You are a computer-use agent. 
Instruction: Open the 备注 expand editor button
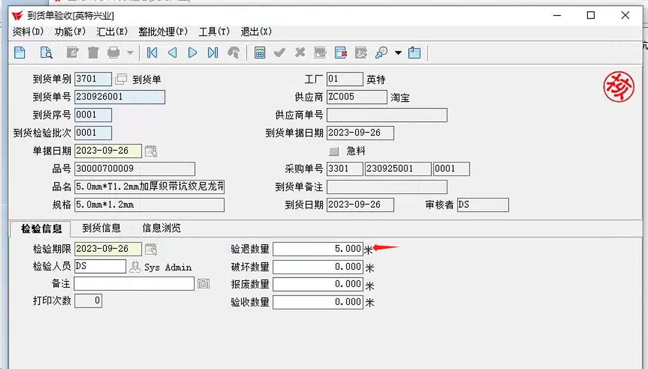pos(203,284)
